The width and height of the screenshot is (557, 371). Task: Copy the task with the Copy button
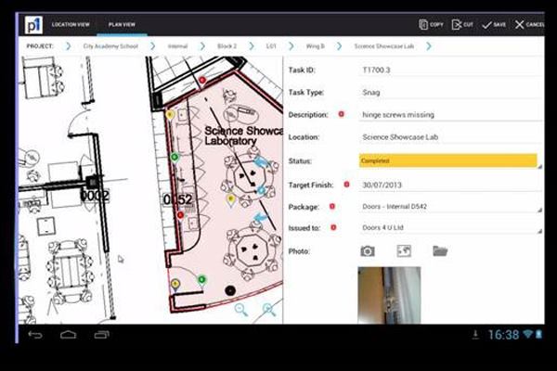coord(431,24)
